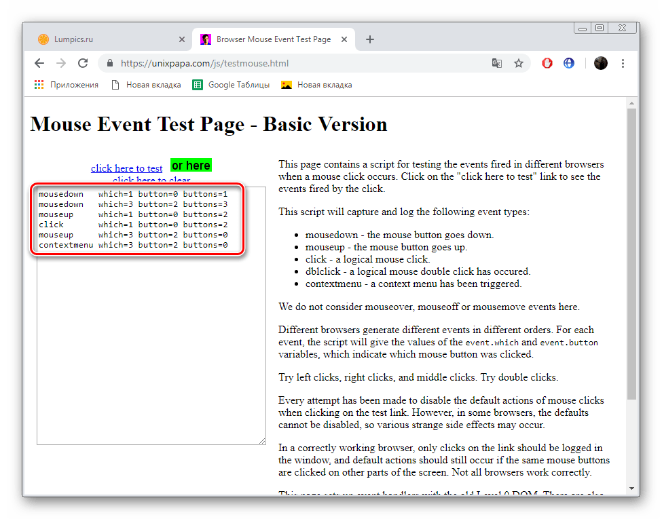Click the "click here to test" link
Screen dimensions: 662x519
(x=127, y=168)
